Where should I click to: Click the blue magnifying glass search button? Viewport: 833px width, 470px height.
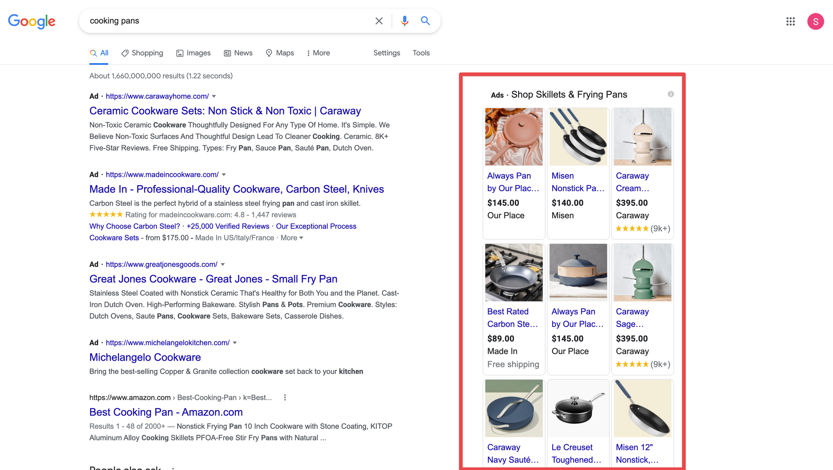[x=425, y=21]
